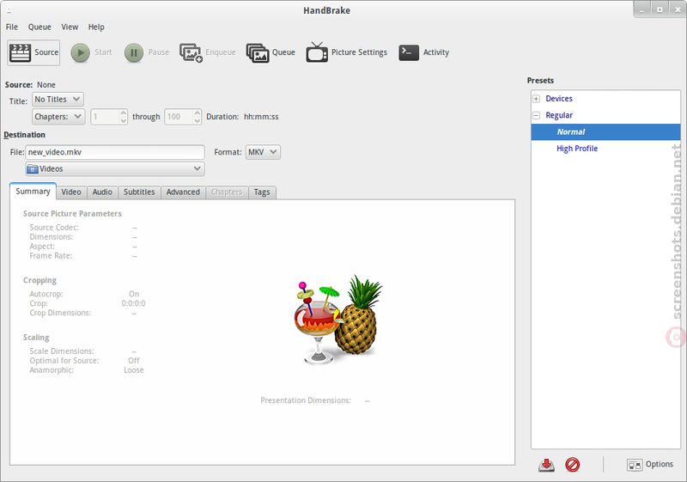Save preset using red download icon

coord(546,465)
